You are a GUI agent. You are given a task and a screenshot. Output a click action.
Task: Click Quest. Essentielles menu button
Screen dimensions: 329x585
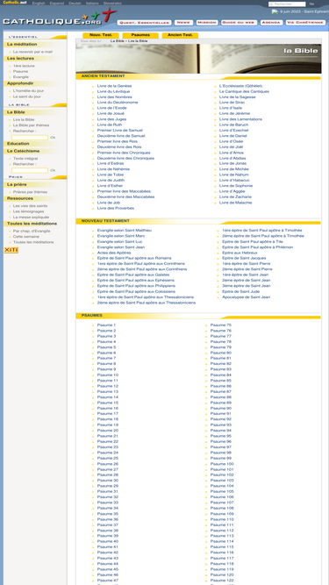(x=145, y=23)
